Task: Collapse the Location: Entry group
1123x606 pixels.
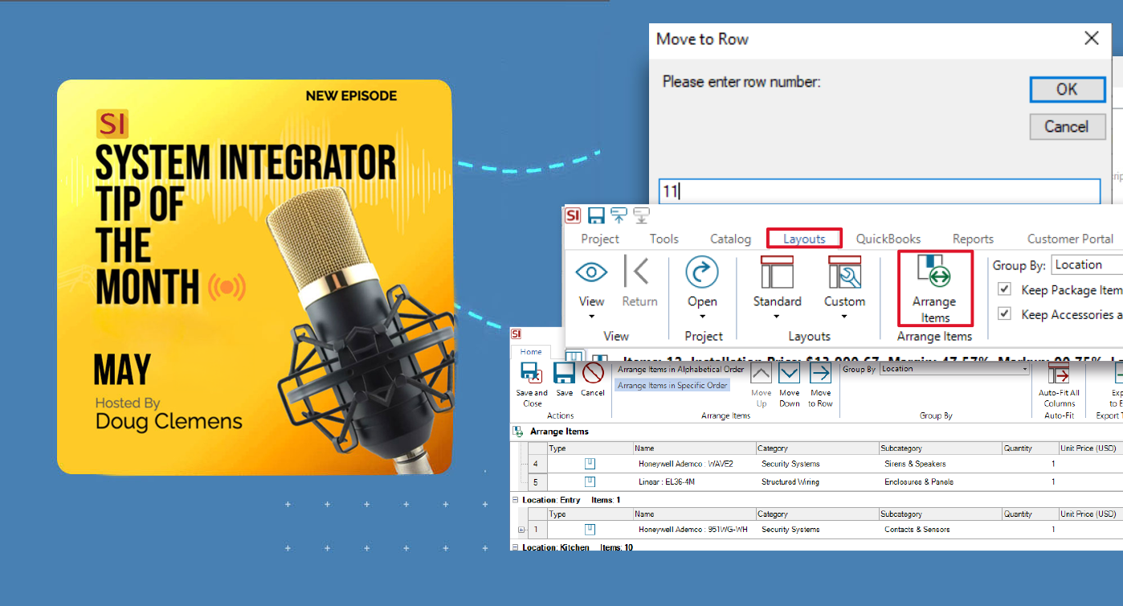Action: pyautogui.click(x=516, y=500)
